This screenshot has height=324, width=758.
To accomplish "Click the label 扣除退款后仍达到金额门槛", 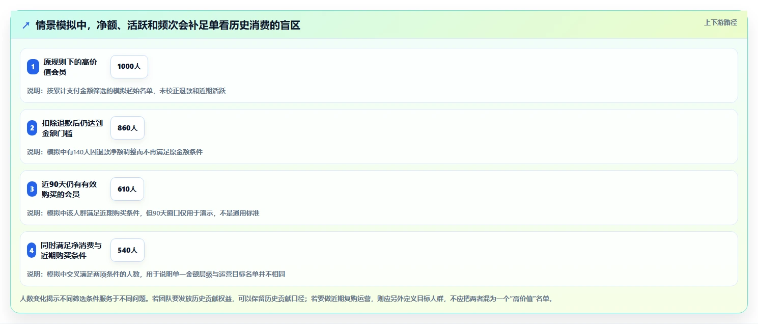I will (72, 128).
